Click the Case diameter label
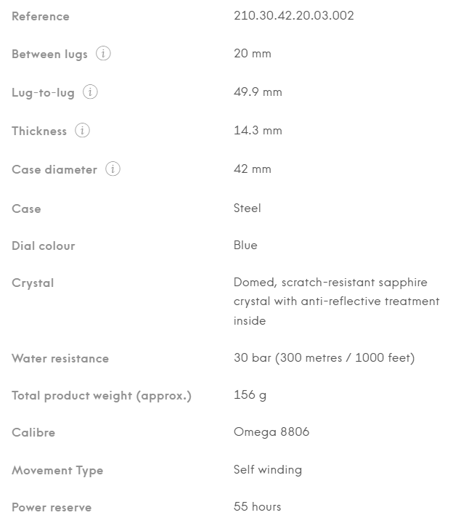 (x=54, y=170)
